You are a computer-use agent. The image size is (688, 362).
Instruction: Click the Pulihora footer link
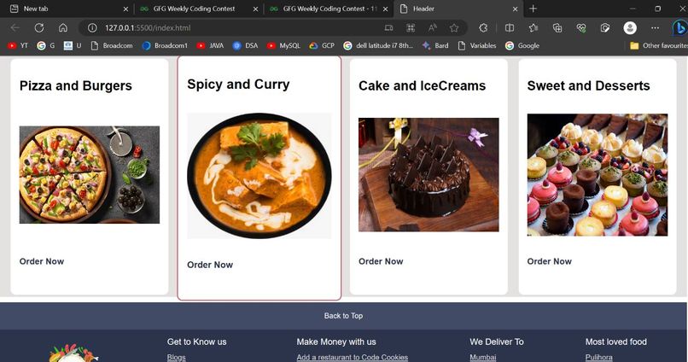tap(599, 357)
